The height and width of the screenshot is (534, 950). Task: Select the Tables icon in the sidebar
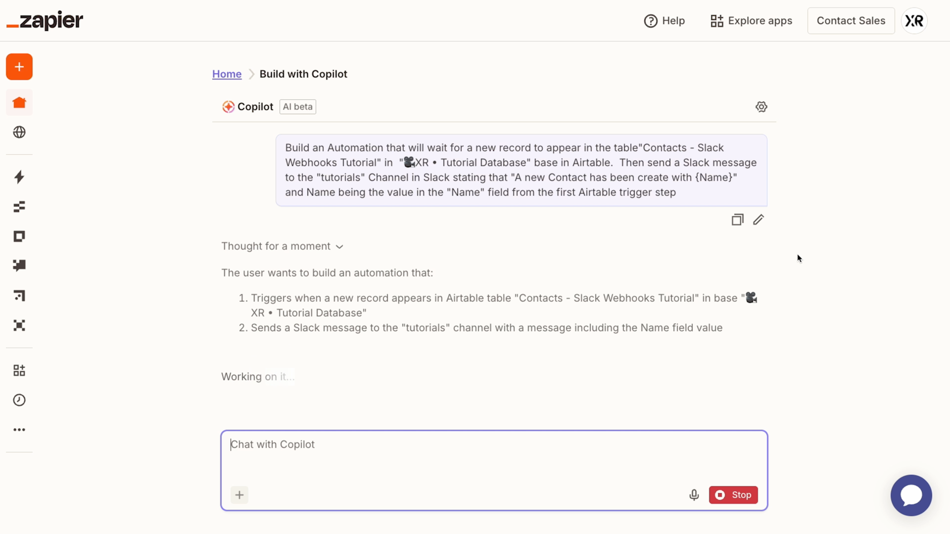(19, 207)
